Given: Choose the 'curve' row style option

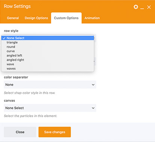Looking at the screenshot, I should tap(48, 51).
